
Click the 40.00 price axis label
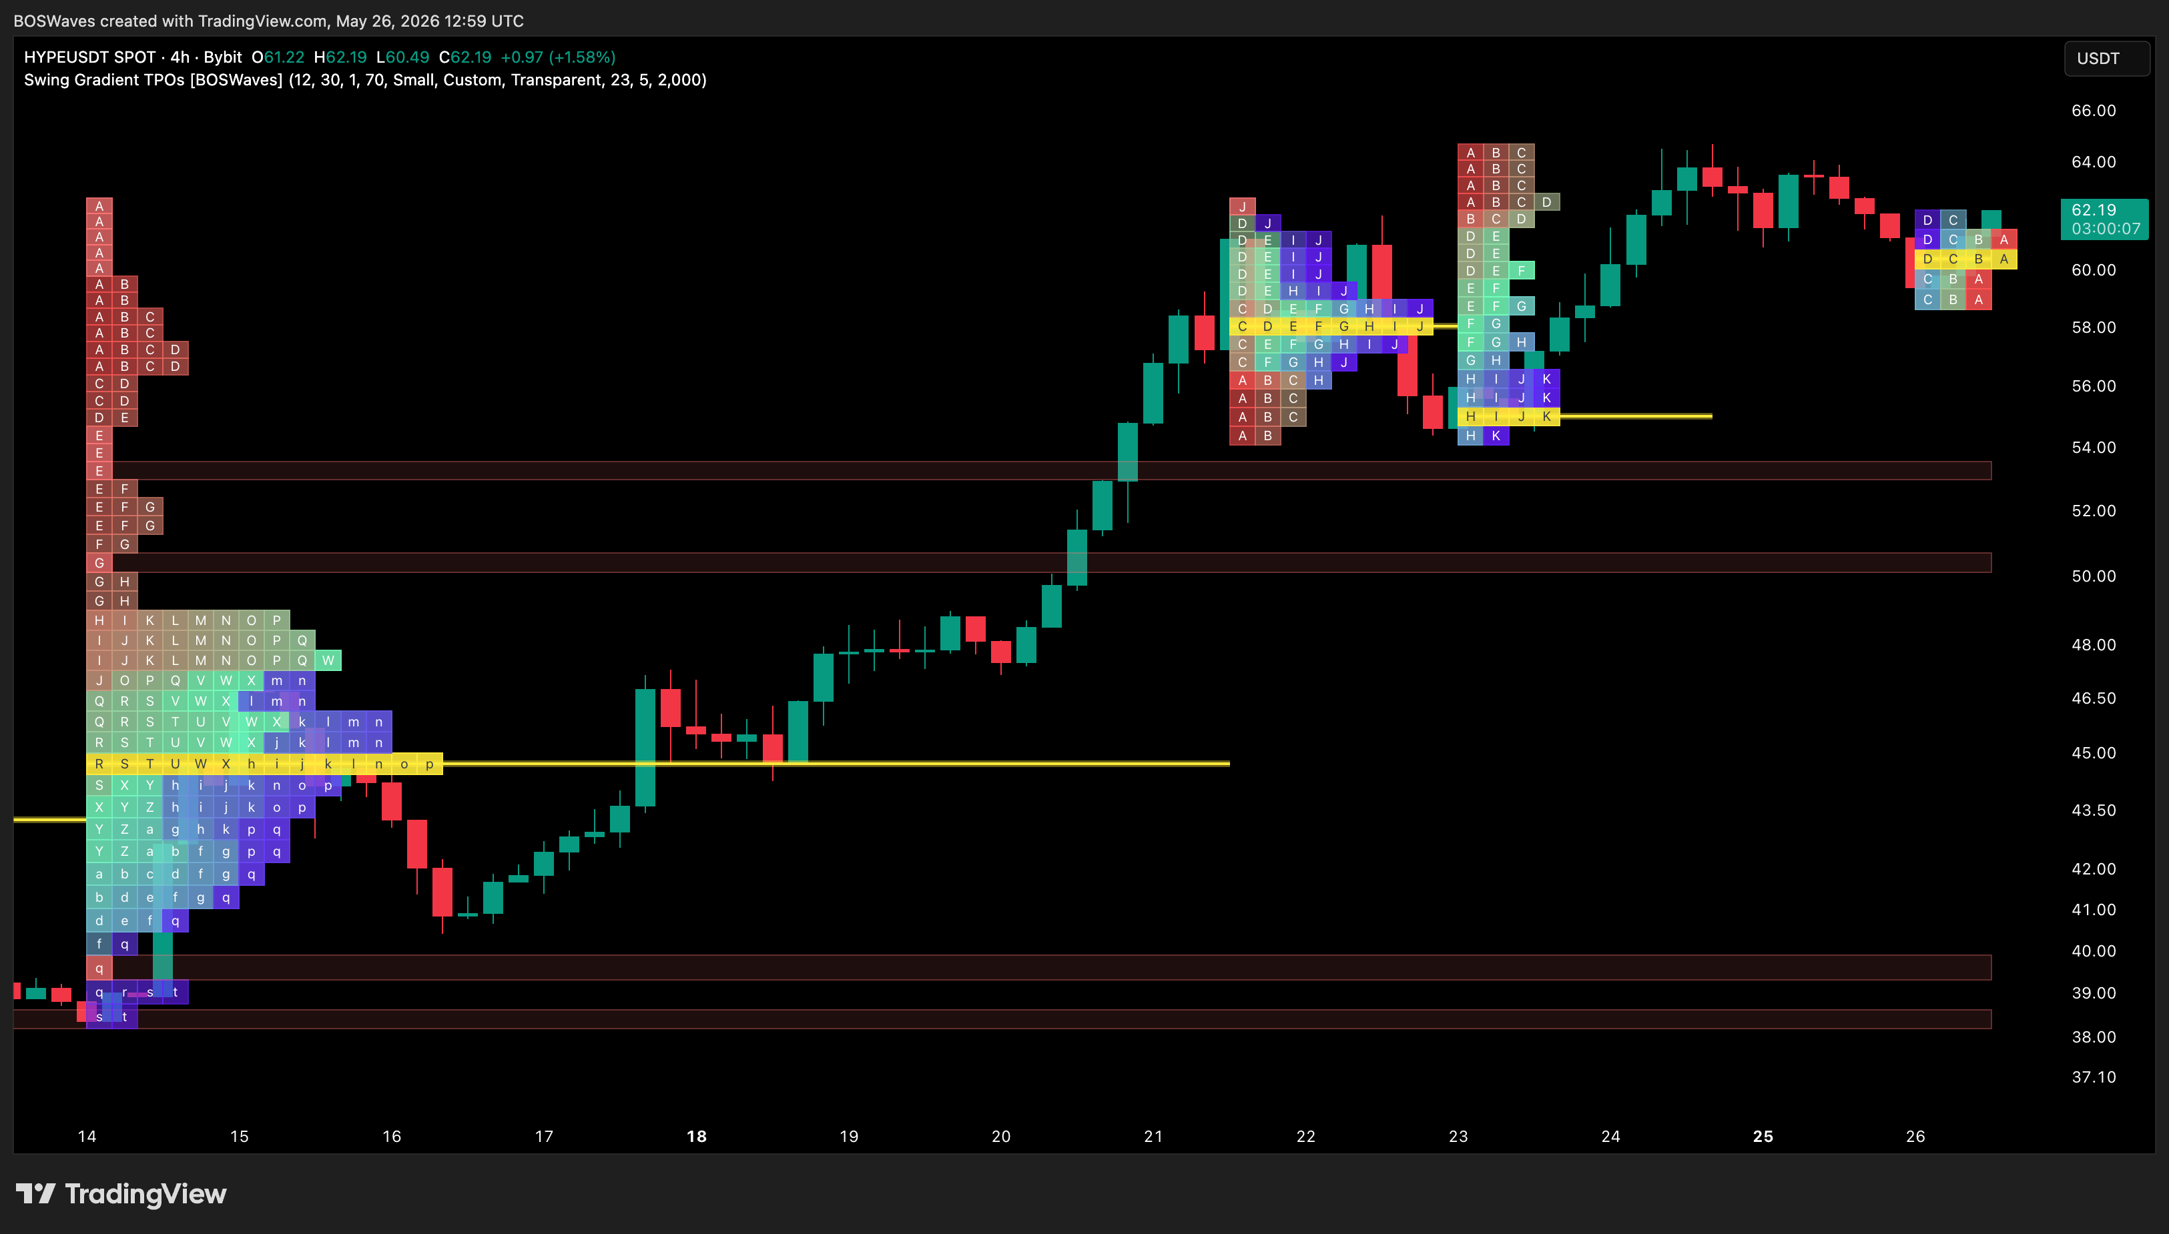2094,951
